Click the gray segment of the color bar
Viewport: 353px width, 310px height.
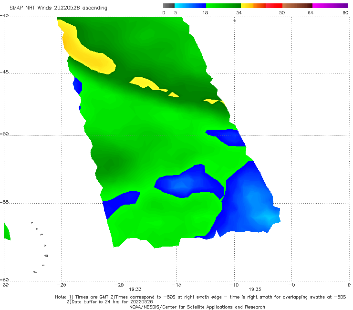pyautogui.click(x=169, y=6)
